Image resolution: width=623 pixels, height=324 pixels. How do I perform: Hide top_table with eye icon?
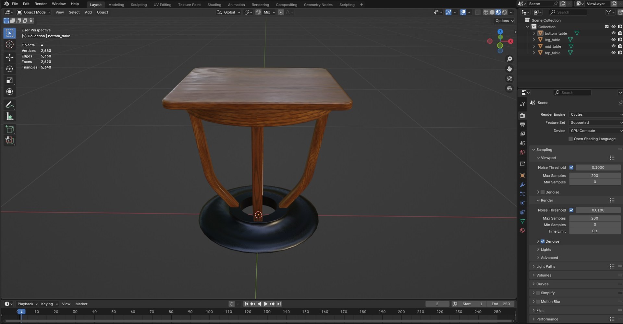point(613,53)
